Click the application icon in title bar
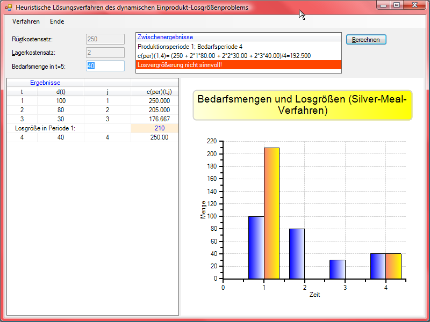The height and width of the screenshot is (322, 430). coord(9,8)
